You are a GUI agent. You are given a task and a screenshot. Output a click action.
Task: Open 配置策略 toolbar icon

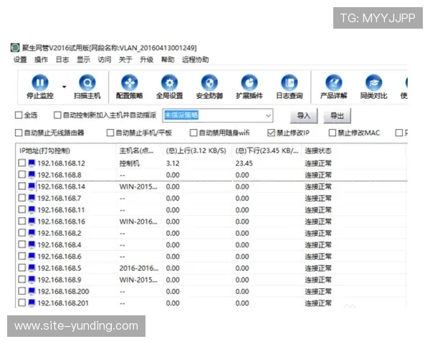click(x=130, y=82)
